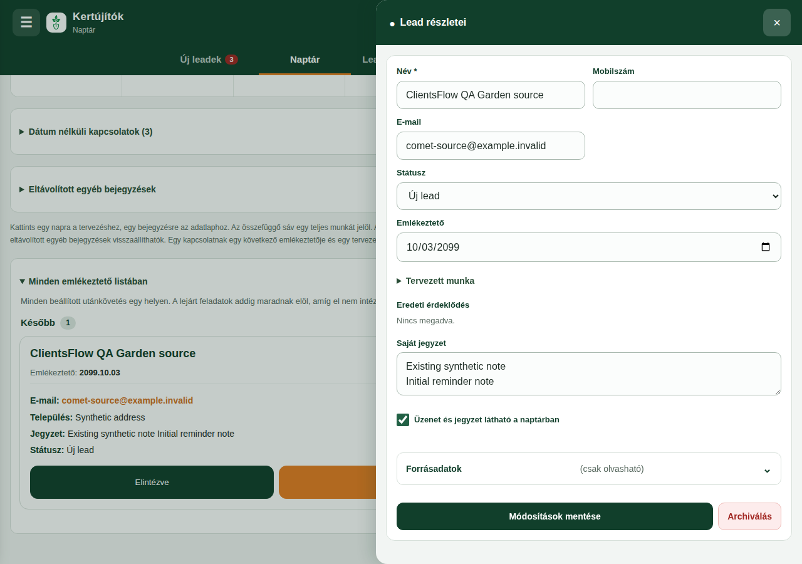The height and width of the screenshot is (564, 802).
Task: Click the 'Később' section heading
Action: [38, 323]
